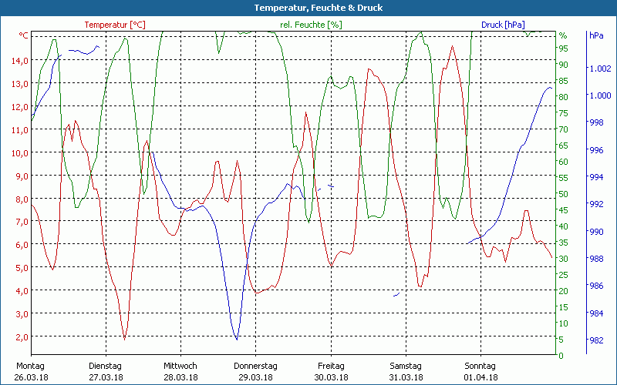Click the blue hPa unit label at top right
The height and width of the screenshot is (385, 617).
coord(596,35)
